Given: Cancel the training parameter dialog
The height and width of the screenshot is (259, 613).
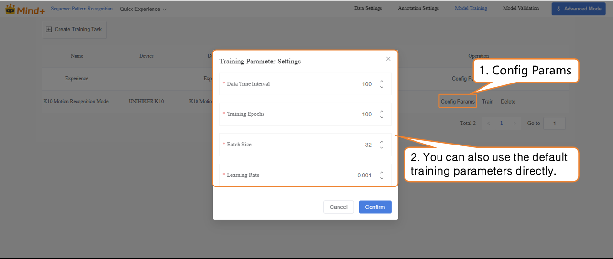Looking at the screenshot, I should tap(339, 207).
